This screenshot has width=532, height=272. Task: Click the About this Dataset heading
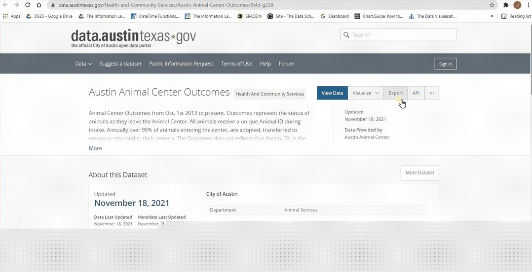coord(118,175)
